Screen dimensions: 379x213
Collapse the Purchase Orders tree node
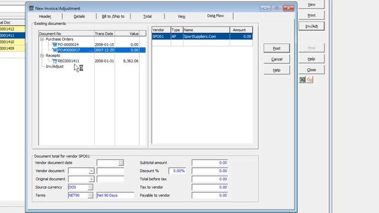(x=42, y=39)
